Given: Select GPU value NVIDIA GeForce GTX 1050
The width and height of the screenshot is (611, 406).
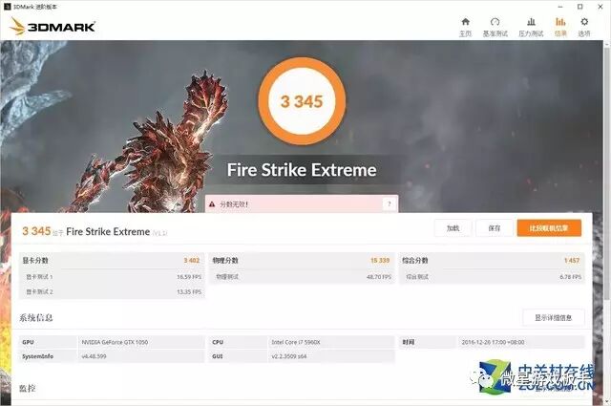Looking at the screenshot, I should click(115, 342).
